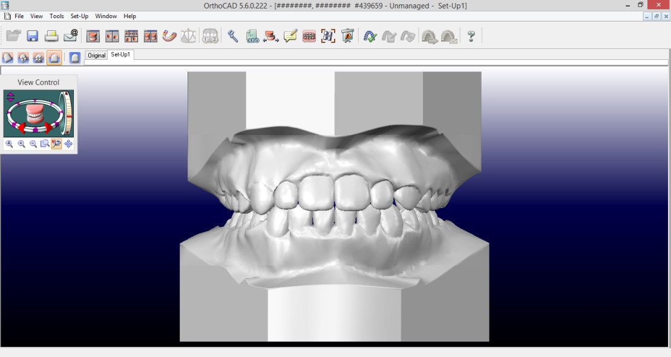Select the pan move arrows tool
671x357 pixels.
(68, 144)
